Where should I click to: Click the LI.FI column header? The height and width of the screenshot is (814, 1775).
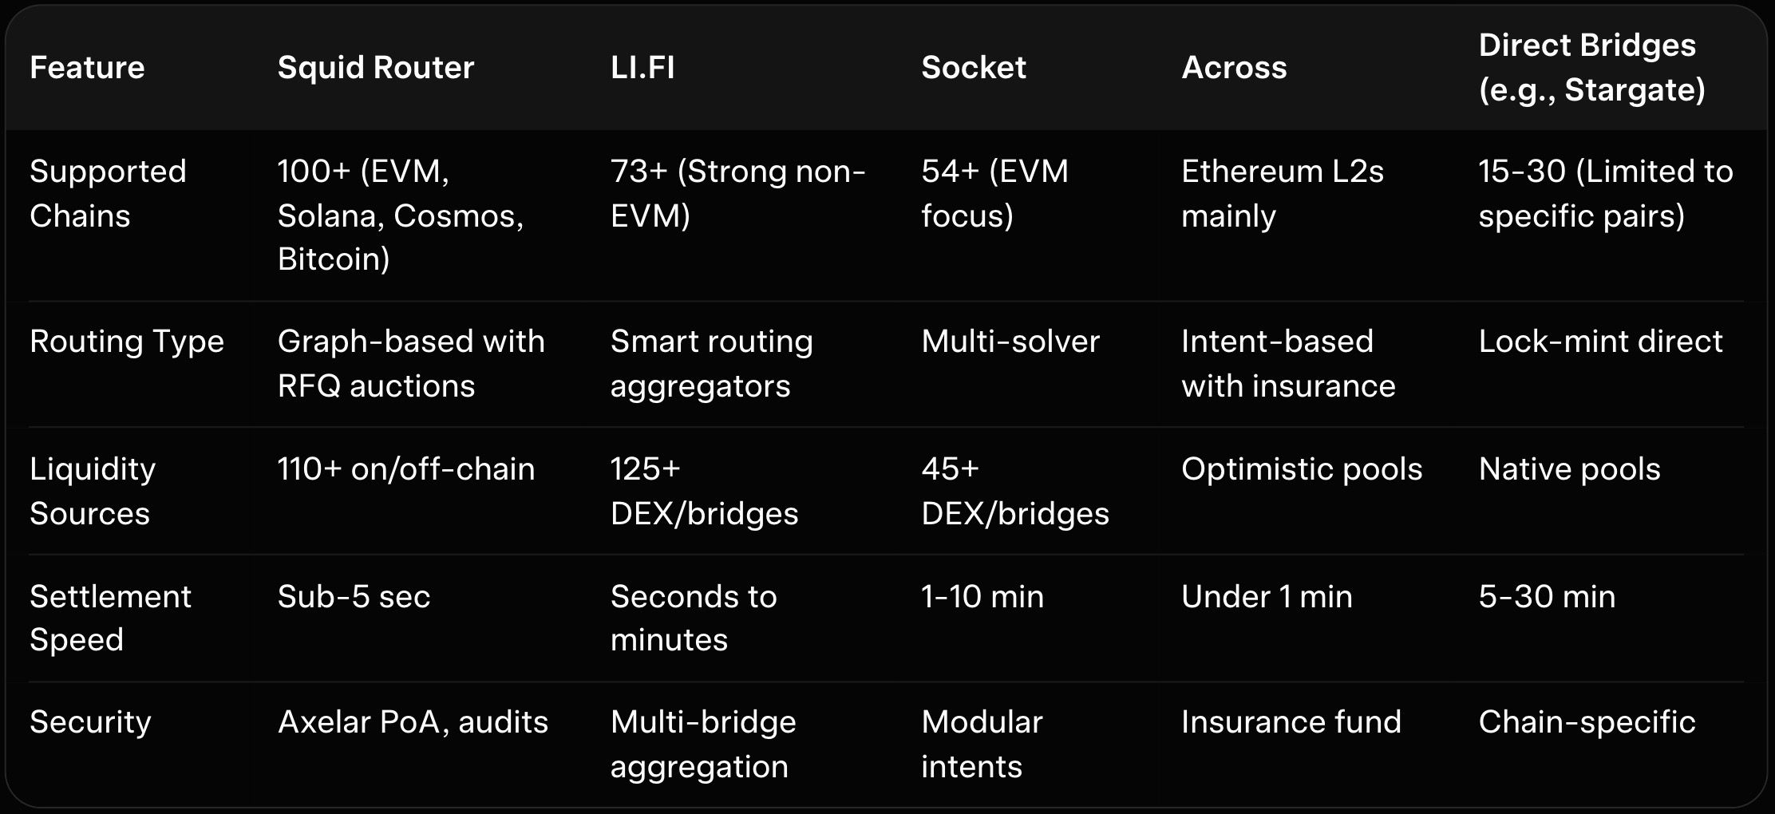[x=642, y=68]
